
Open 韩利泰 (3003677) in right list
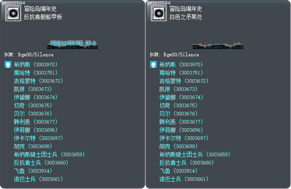pyautogui.click(x=181, y=122)
